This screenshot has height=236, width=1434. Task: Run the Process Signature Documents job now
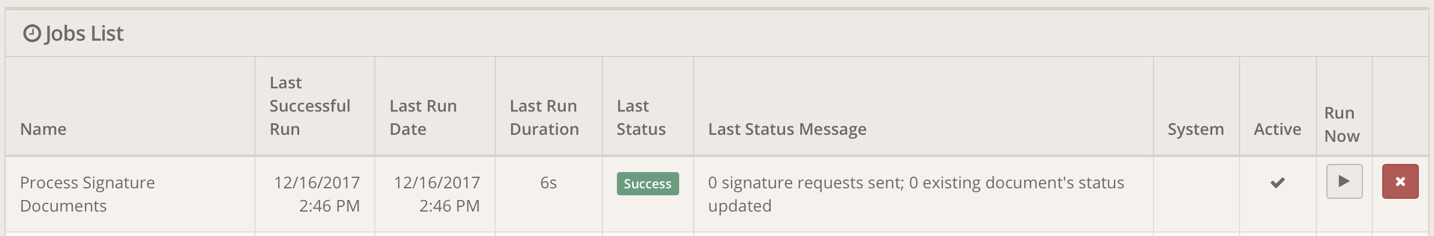(x=1344, y=181)
